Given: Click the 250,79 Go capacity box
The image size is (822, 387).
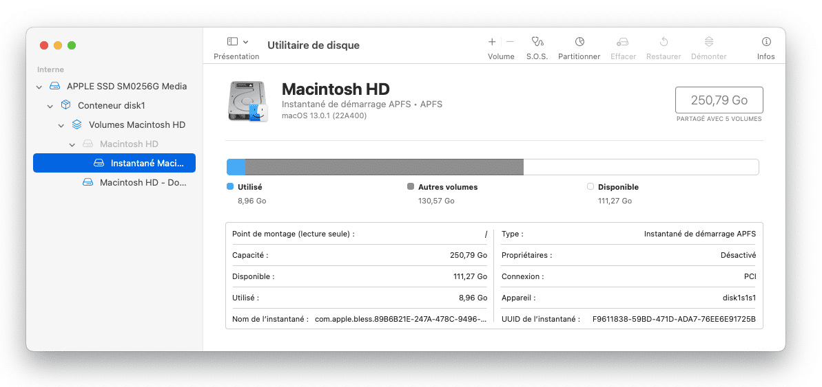Looking at the screenshot, I should coord(719,100).
